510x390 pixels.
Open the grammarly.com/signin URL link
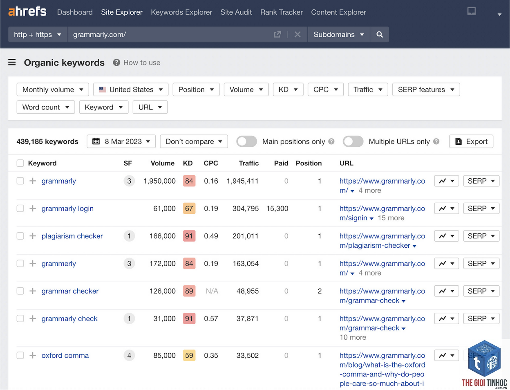tap(382, 213)
